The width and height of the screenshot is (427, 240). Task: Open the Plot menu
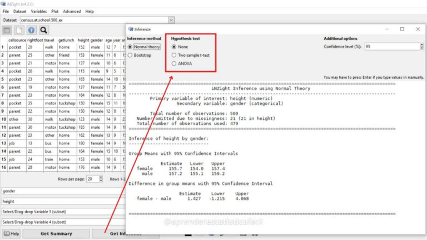pos(54,12)
